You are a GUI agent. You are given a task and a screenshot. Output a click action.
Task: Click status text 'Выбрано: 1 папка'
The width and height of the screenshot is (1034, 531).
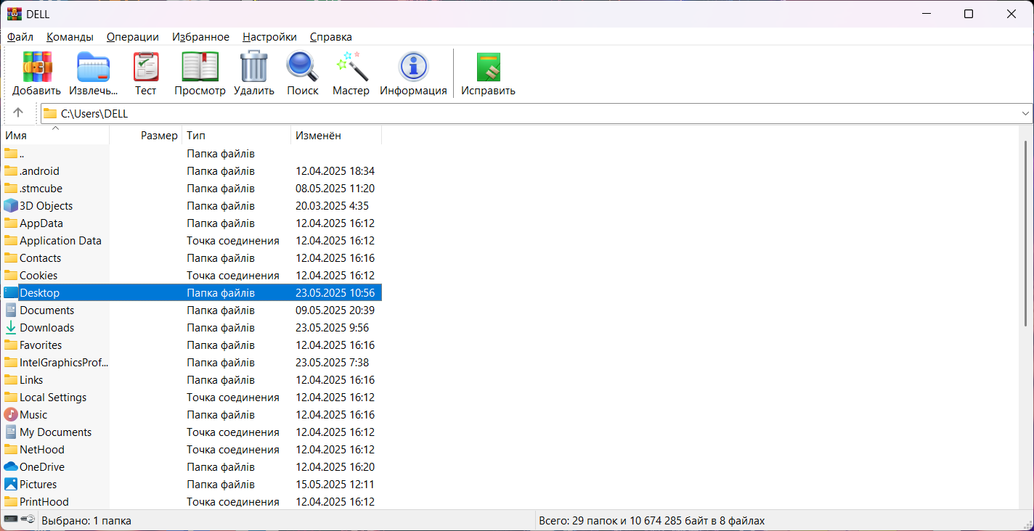point(86,521)
